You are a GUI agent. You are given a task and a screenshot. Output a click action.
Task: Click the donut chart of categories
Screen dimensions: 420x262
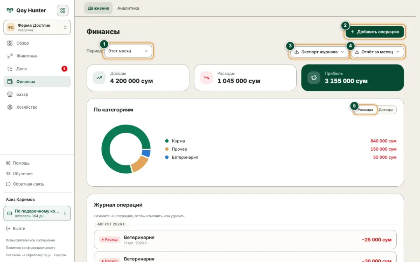click(x=126, y=149)
